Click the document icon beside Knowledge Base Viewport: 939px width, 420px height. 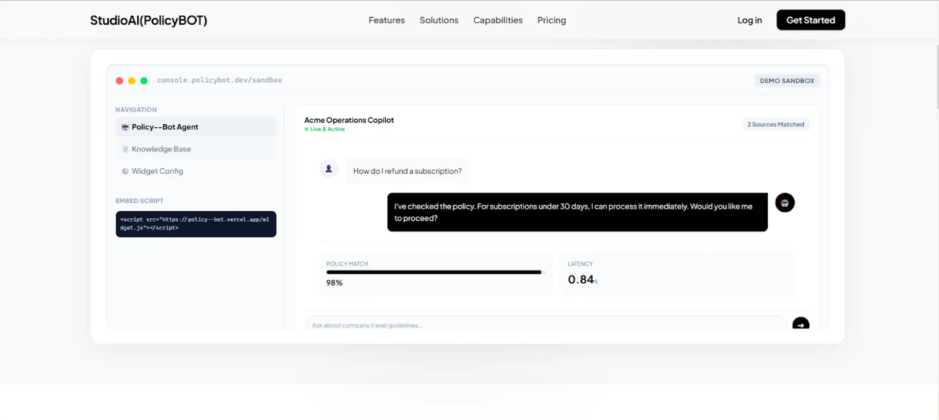point(125,149)
